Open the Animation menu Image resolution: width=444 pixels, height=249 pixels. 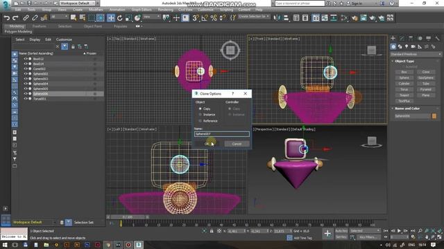(x=117, y=10)
